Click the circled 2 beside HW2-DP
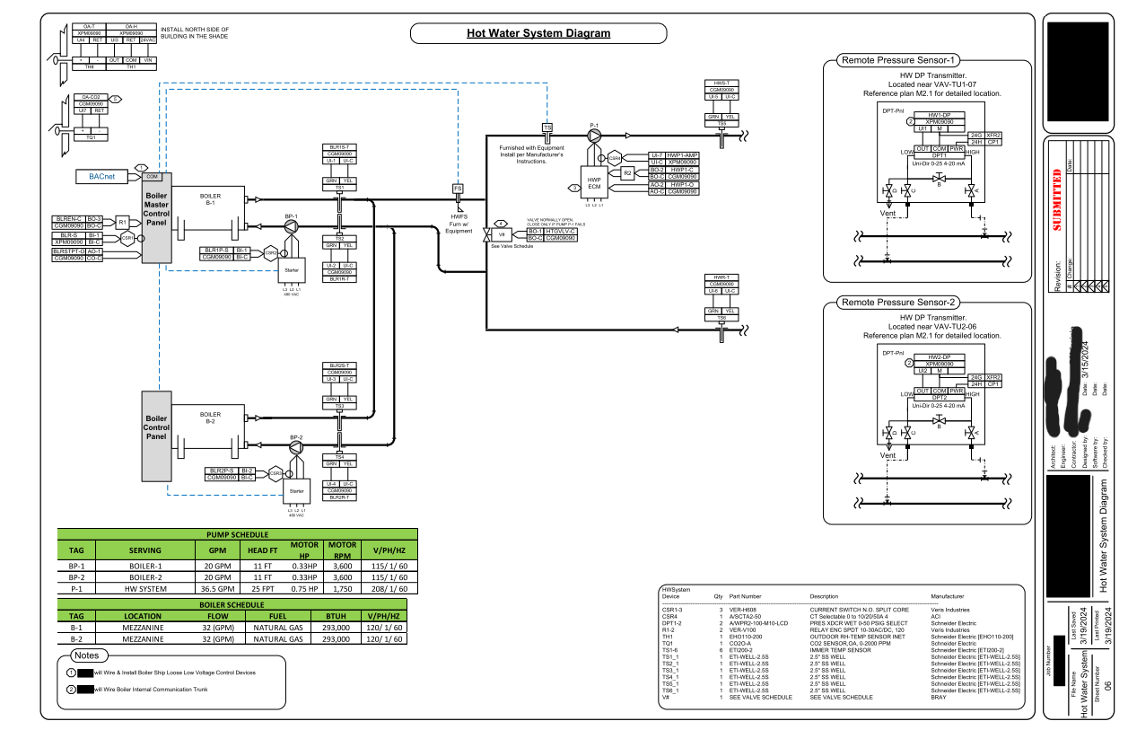1128x730 pixels. tap(909, 364)
